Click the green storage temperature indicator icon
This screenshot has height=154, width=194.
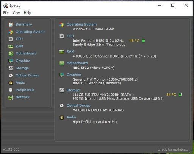point(180,95)
